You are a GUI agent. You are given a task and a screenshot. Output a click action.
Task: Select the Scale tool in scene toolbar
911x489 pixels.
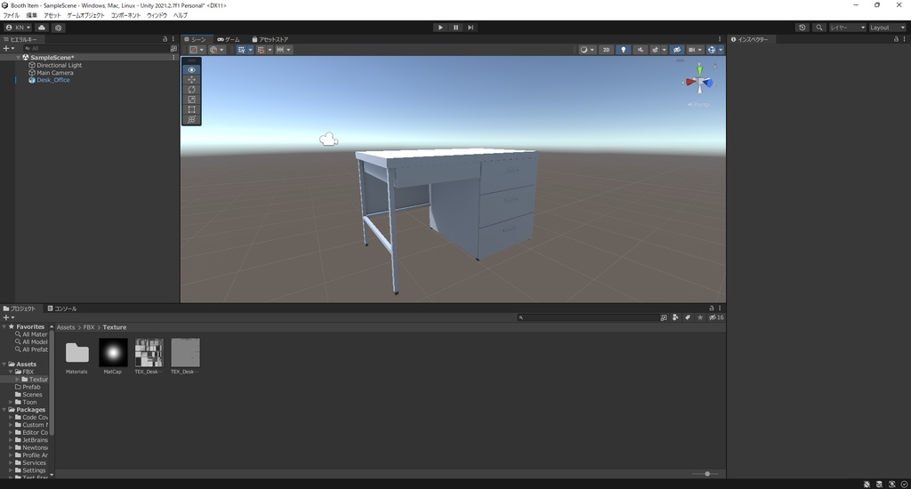(192, 100)
